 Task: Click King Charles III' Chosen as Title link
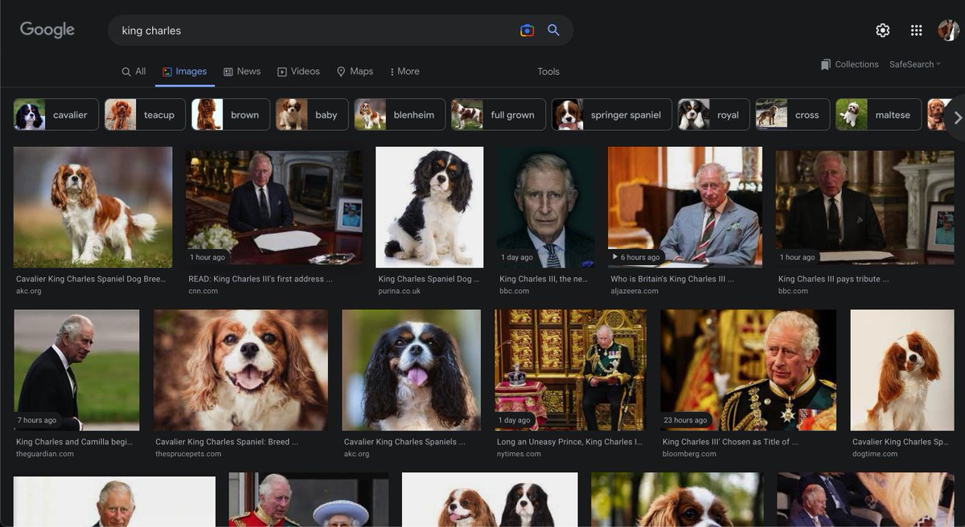(730, 442)
